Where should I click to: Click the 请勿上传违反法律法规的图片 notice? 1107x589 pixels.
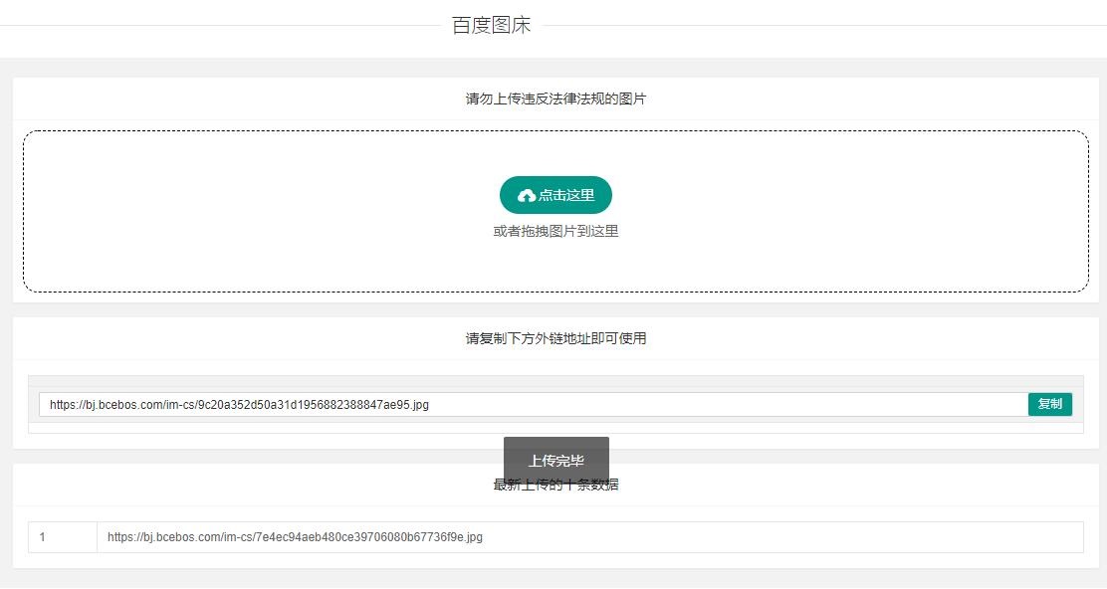(555, 98)
